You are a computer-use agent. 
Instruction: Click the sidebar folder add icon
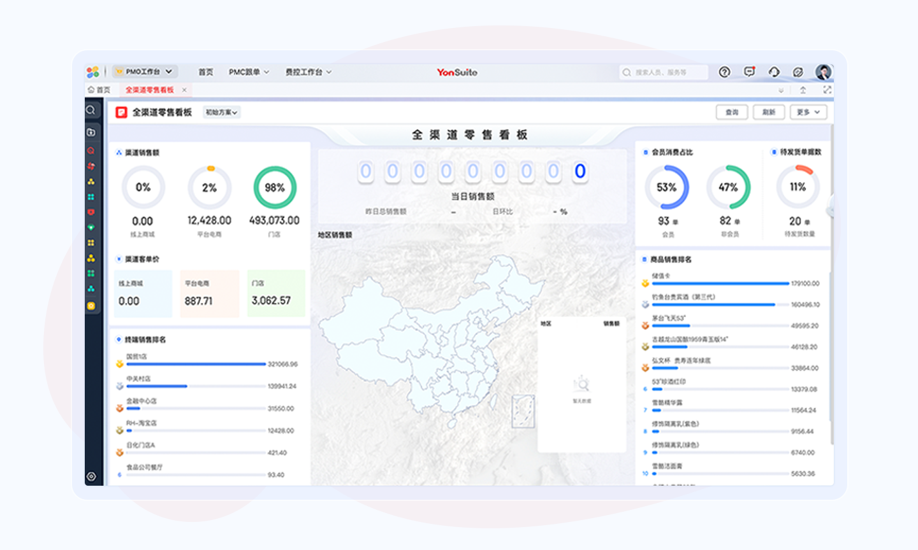pyautogui.click(x=91, y=132)
